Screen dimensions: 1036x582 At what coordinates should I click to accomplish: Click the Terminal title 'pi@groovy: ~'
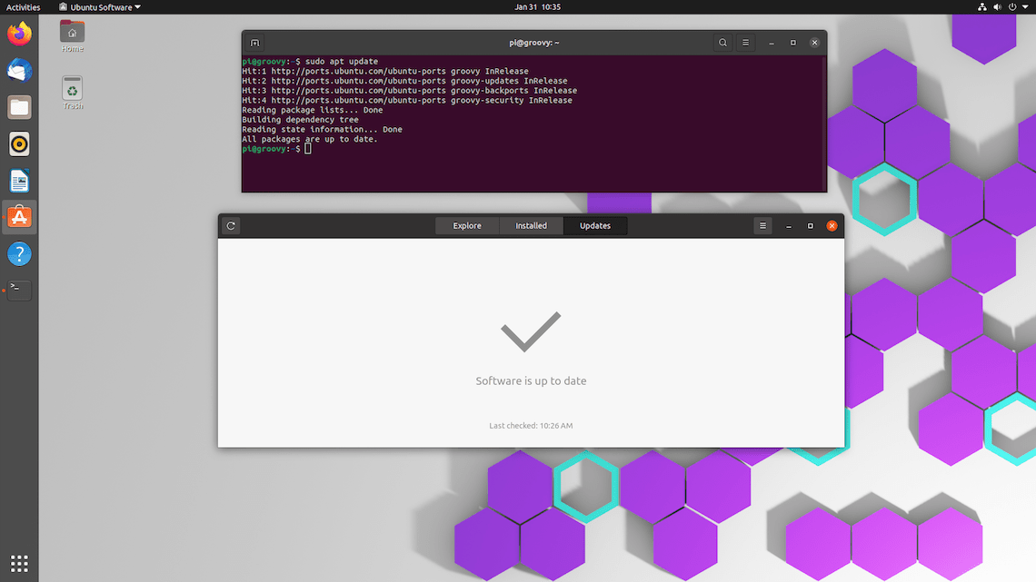(x=533, y=43)
